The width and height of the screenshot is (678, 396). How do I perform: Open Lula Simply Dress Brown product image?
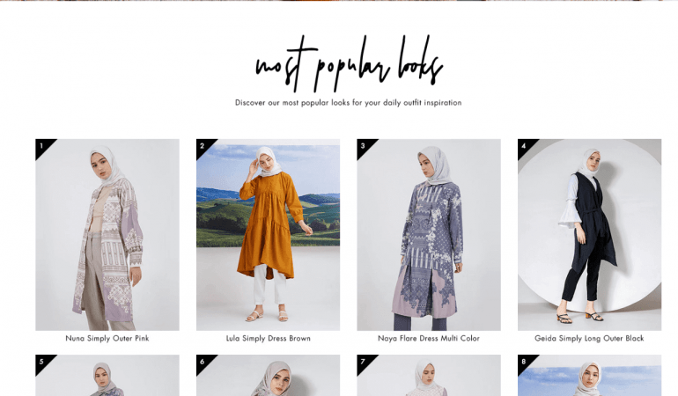pos(268,235)
